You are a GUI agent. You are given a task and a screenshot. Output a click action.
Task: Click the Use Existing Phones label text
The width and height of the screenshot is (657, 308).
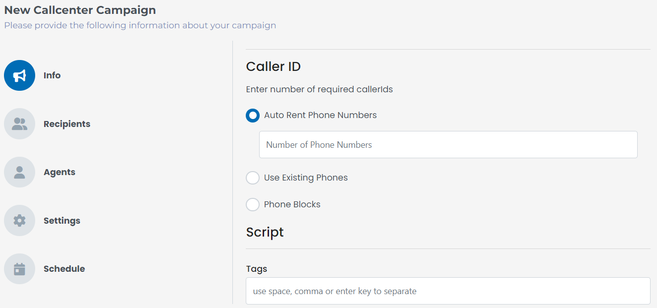pos(306,178)
